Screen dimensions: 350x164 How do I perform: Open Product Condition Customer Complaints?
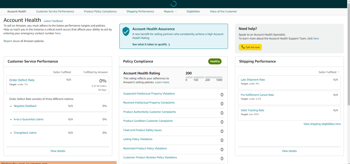coord(148,121)
